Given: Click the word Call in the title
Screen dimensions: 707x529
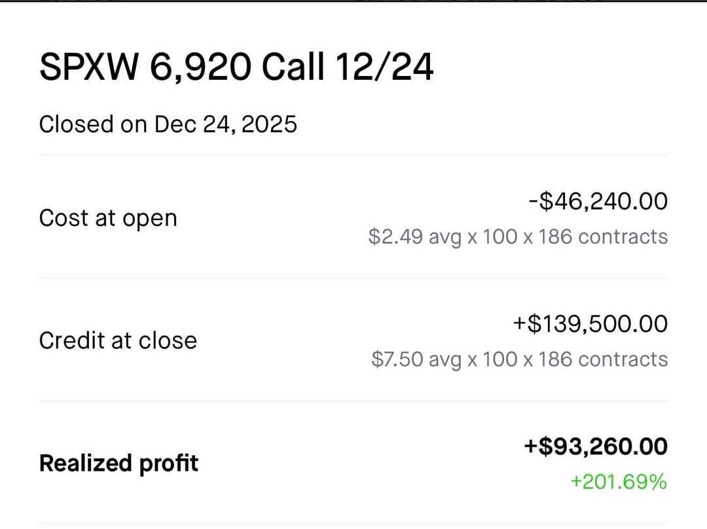Looking at the screenshot, I should coord(292,67).
